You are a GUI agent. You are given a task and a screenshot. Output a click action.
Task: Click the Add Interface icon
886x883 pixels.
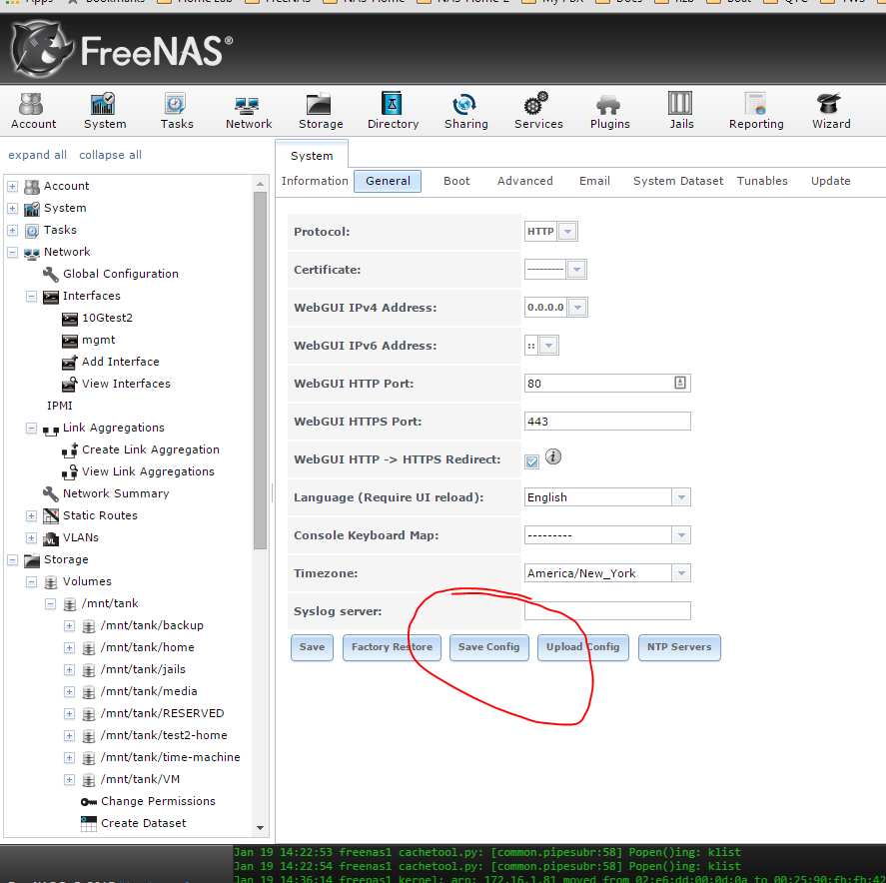click(x=70, y=363)
